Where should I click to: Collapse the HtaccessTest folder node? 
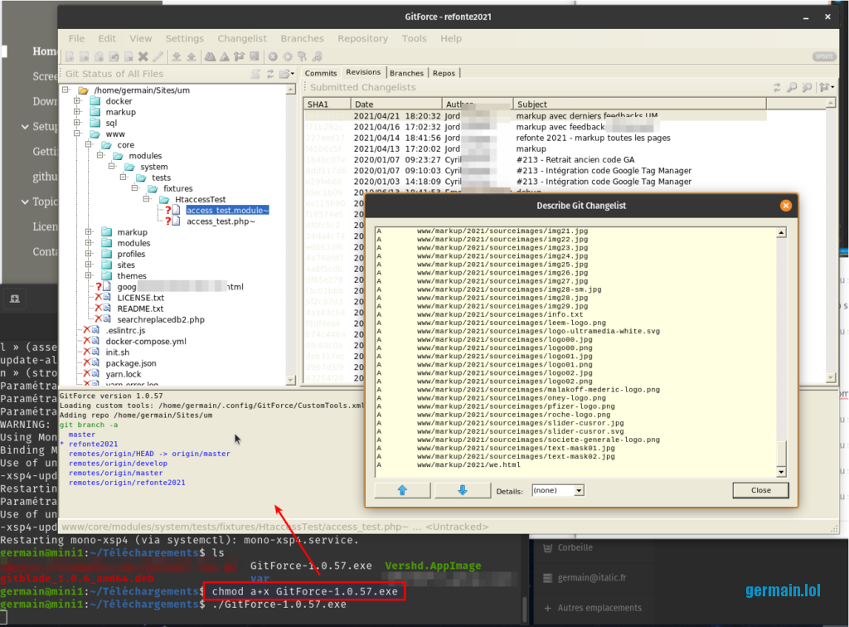(144, 200)
